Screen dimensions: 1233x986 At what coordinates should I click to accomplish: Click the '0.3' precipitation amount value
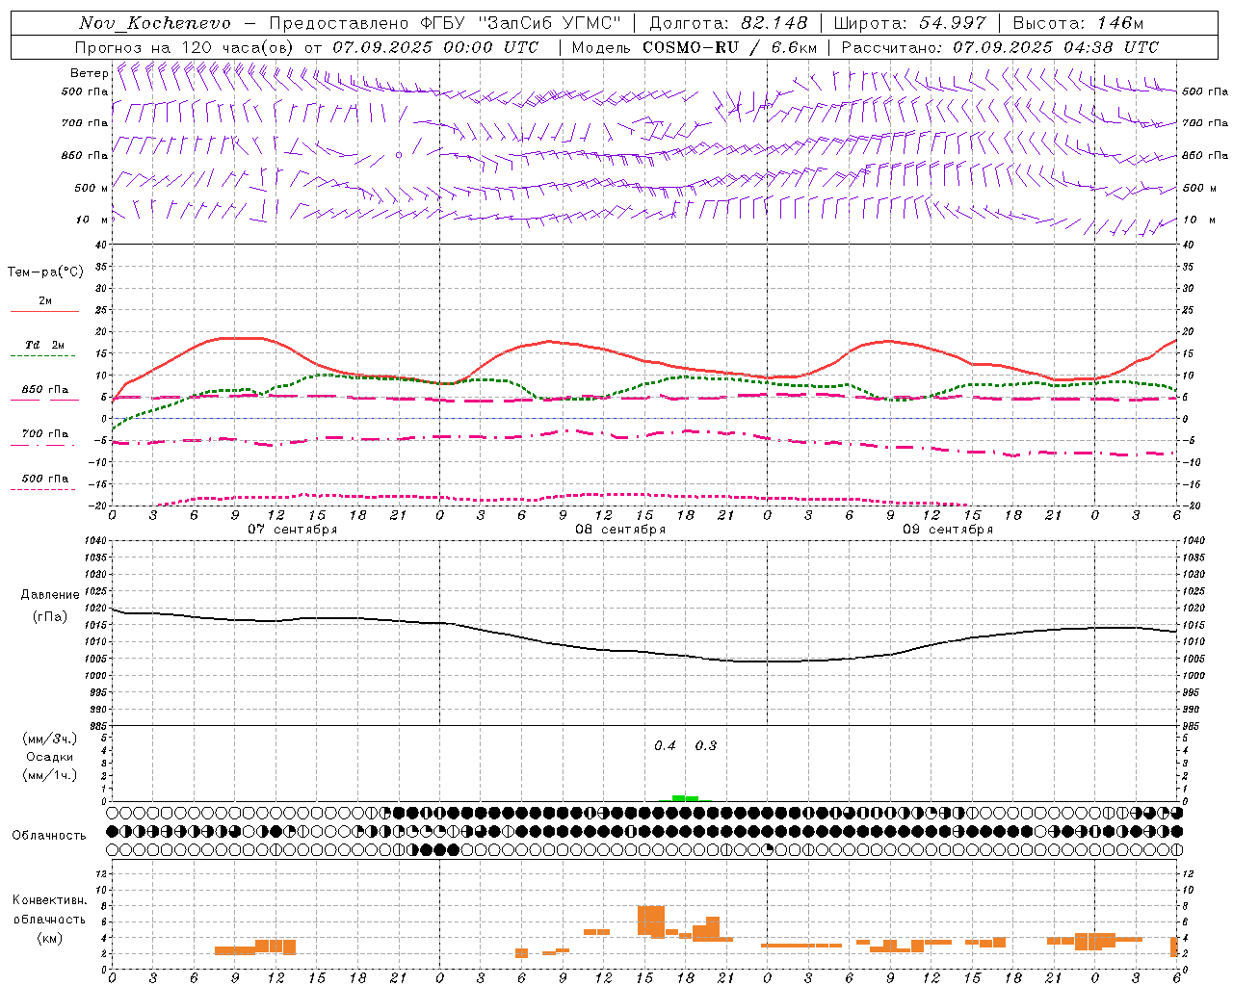706,746
